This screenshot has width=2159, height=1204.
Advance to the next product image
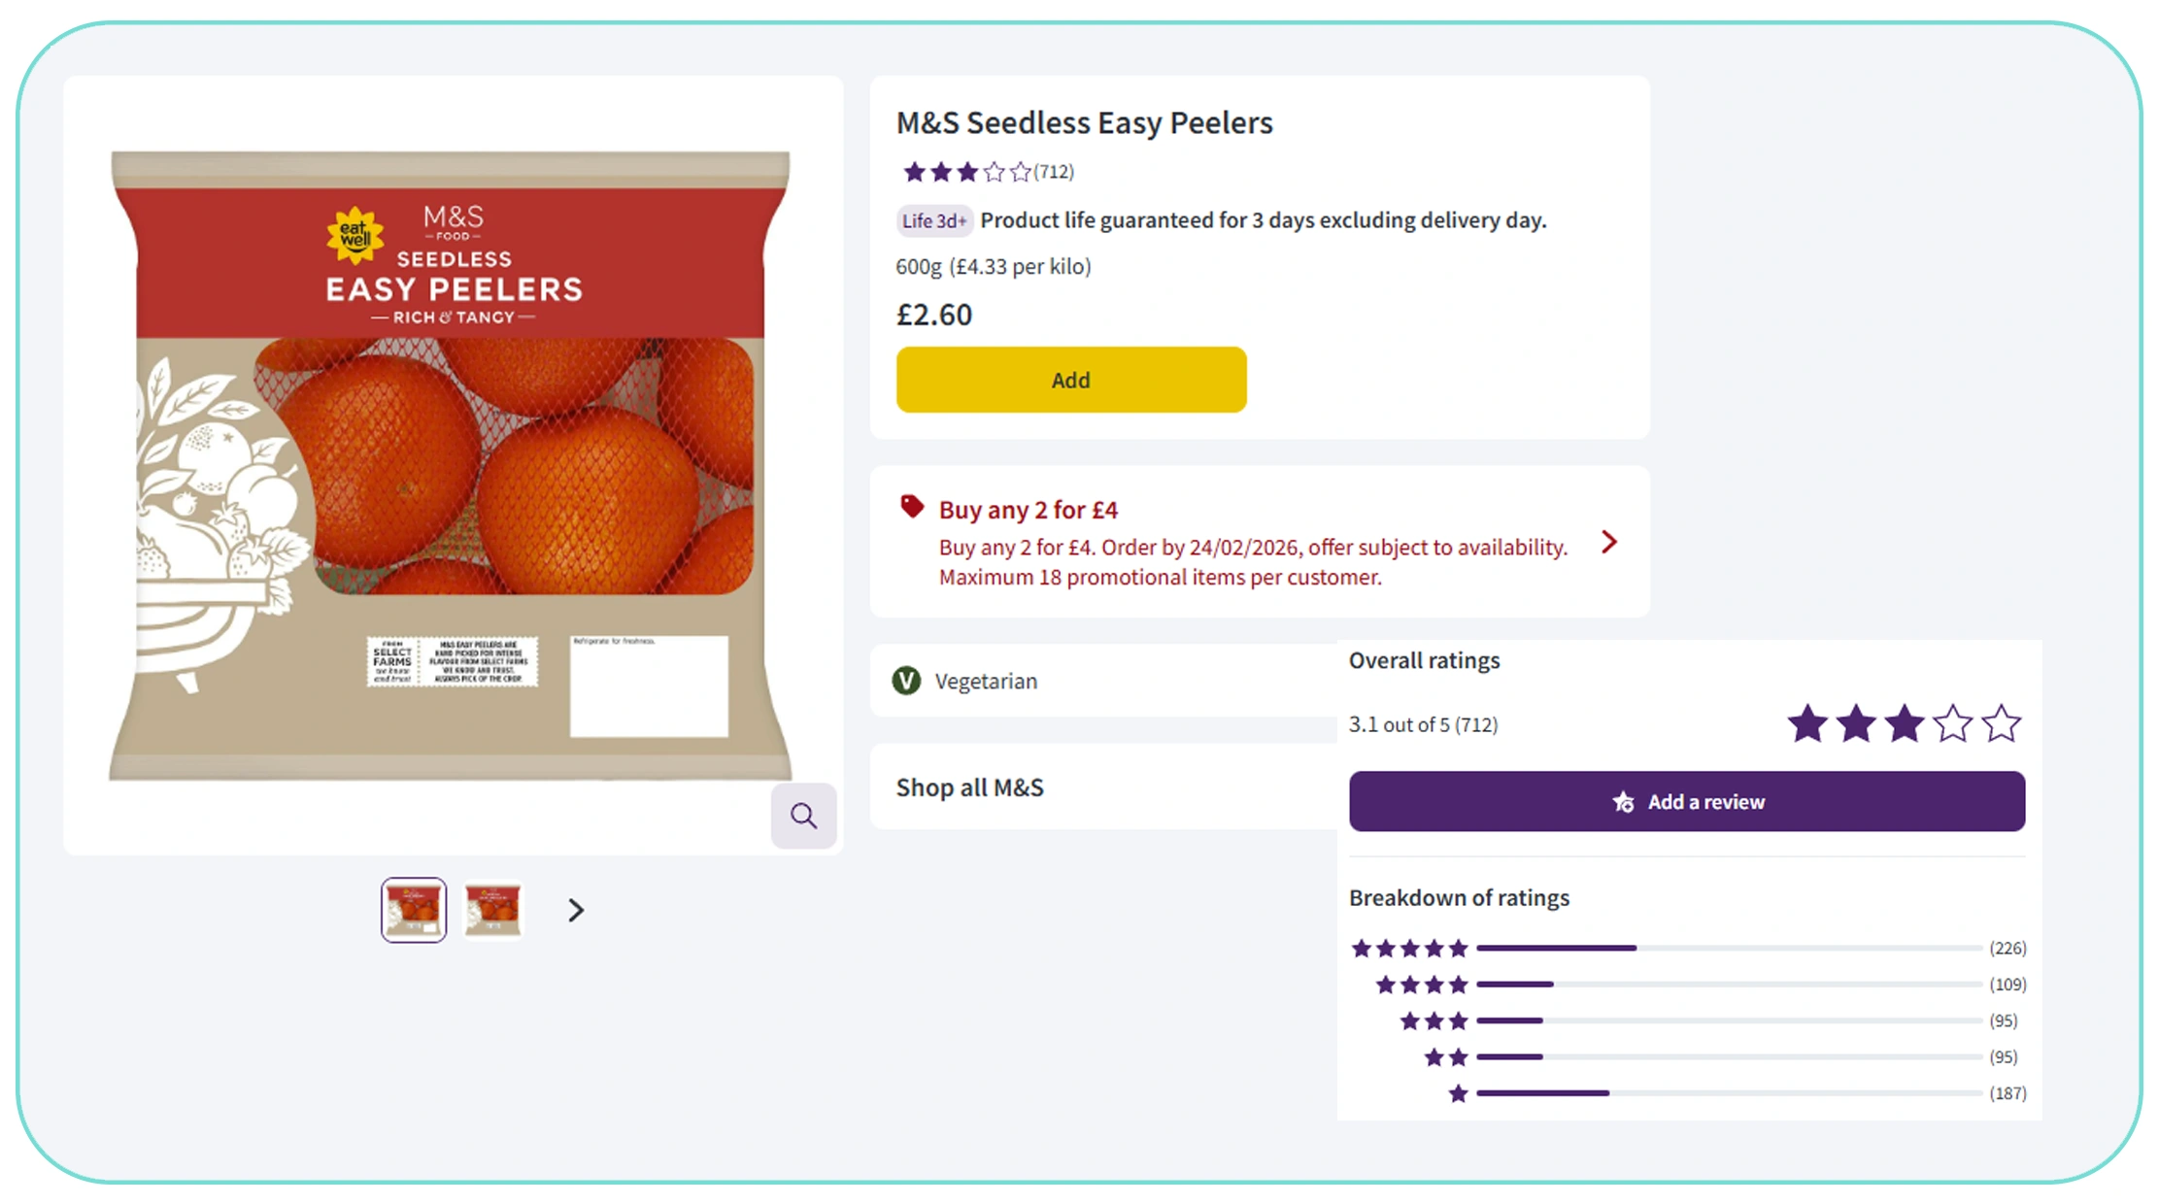point(574,910)
